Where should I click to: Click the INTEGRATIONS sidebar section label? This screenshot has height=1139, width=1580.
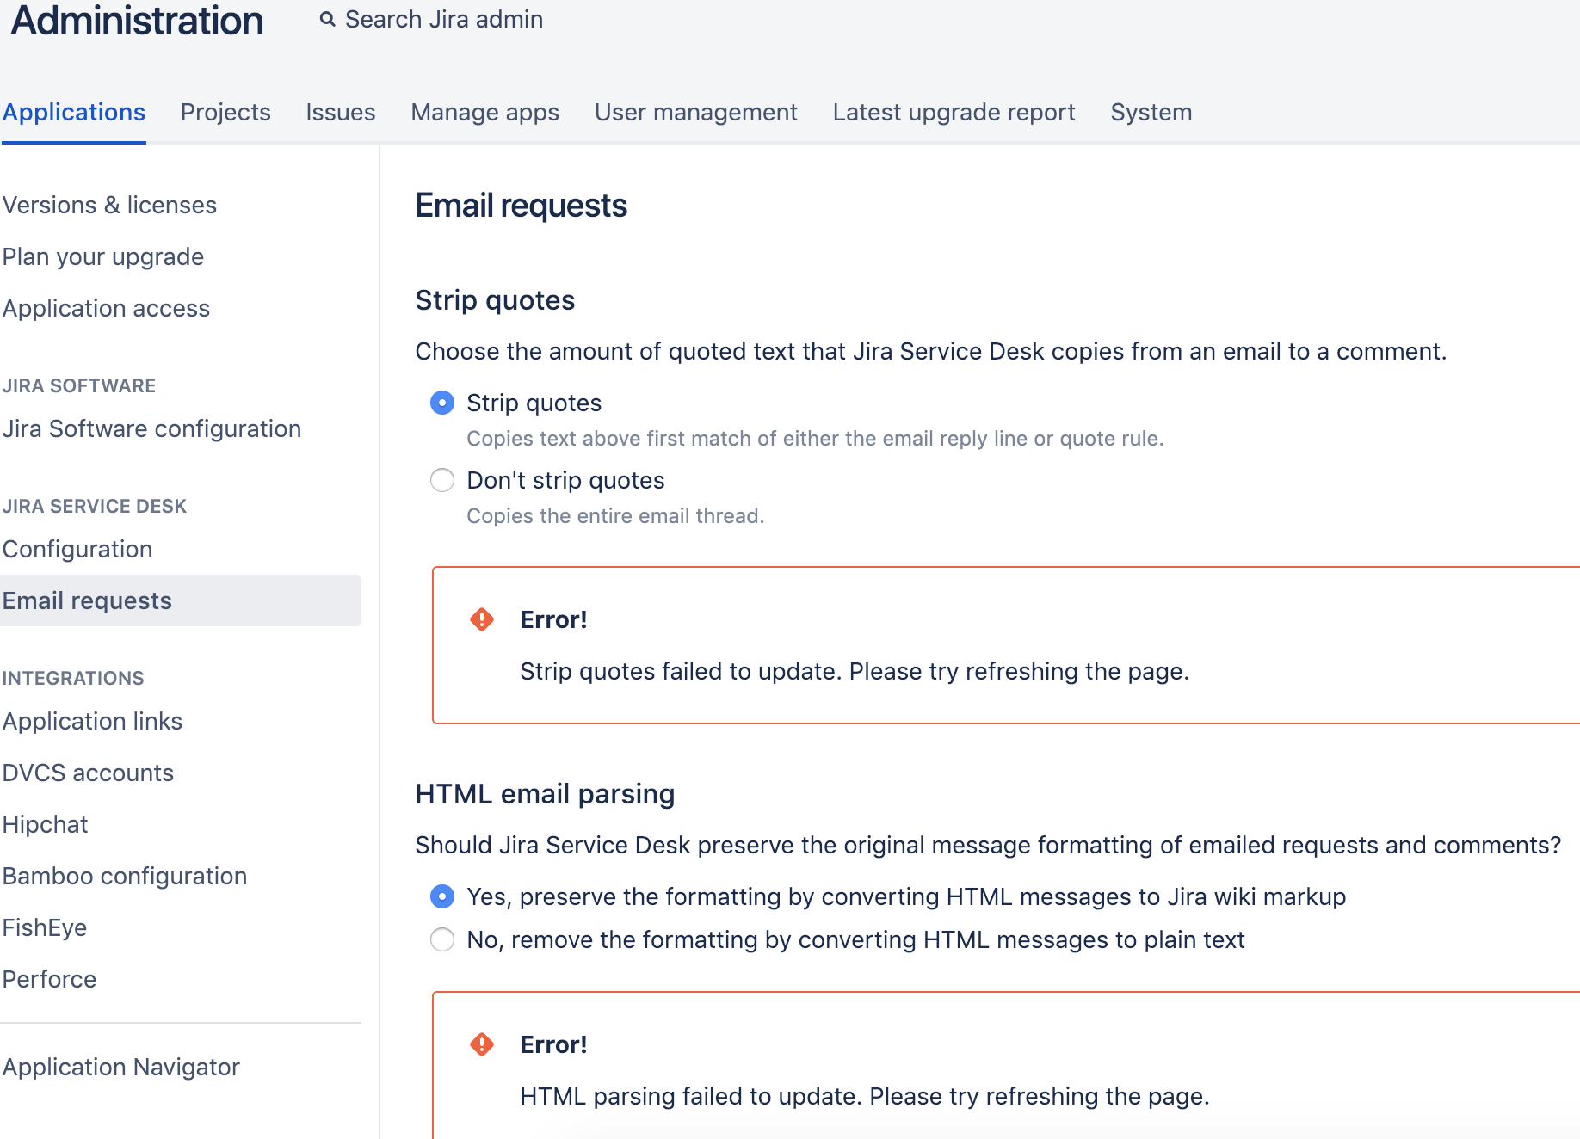[x=73, y=678]
